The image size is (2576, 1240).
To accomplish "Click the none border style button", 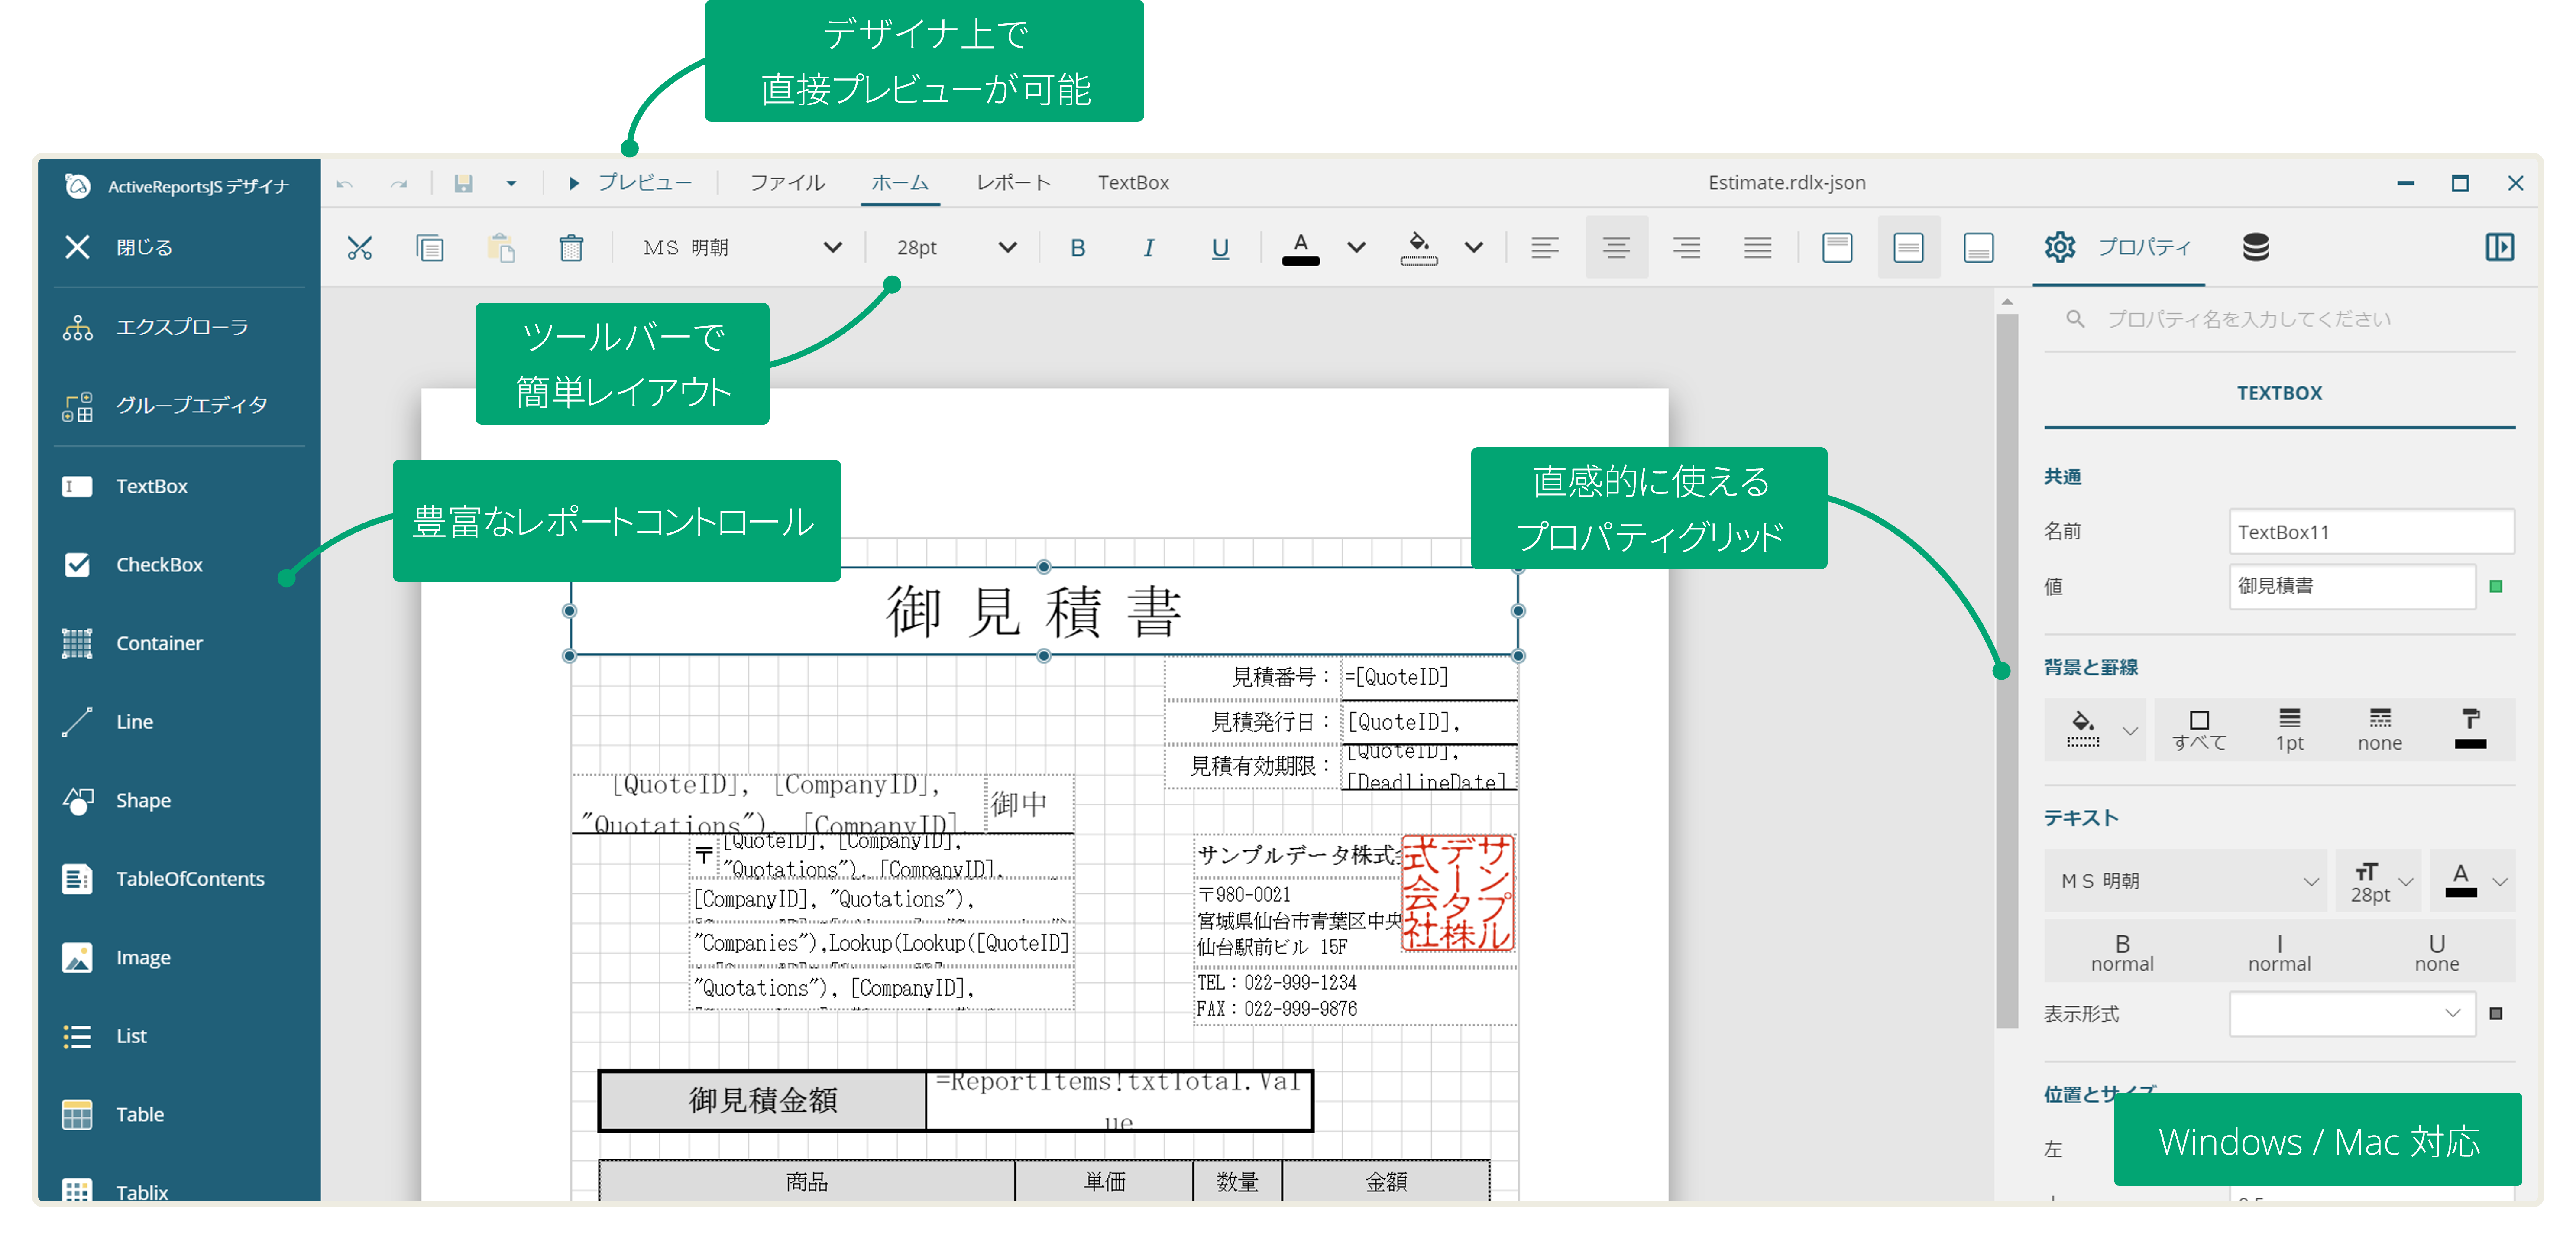I will 2379,730.
